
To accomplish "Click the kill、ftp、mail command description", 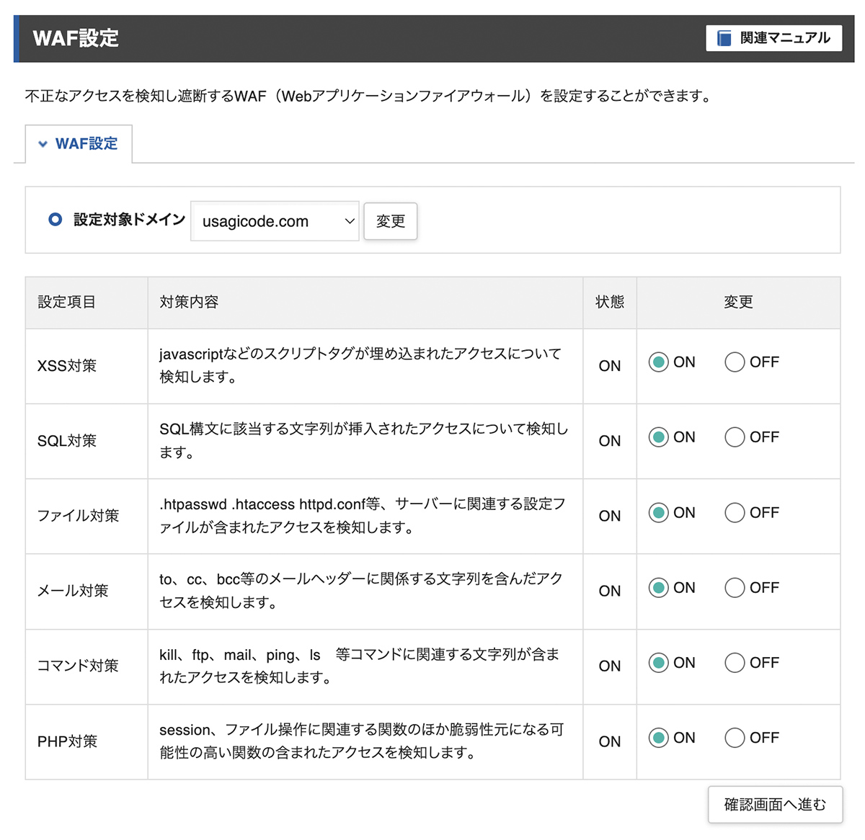I will [x=360, y=666].
